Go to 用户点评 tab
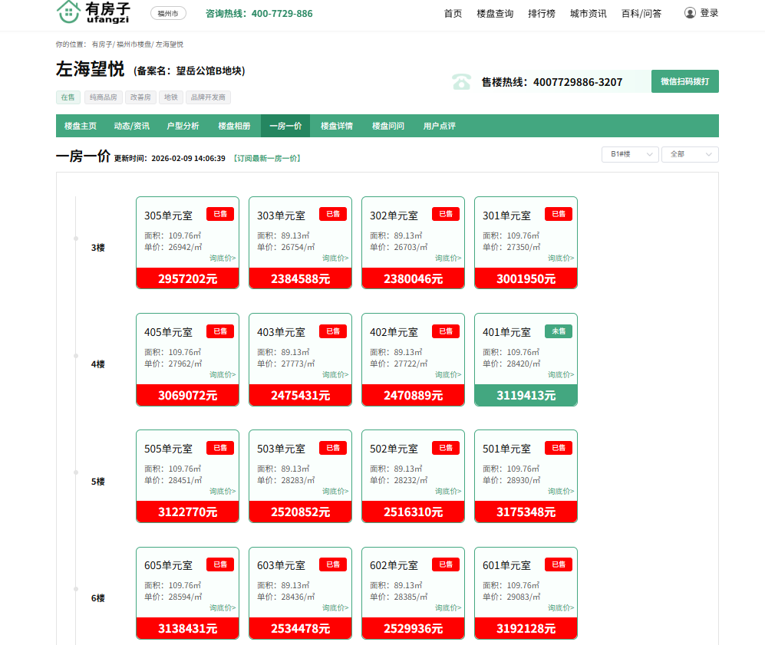Image resolution: width=765 pixels, height=645 pixels. (x=440, y=126)
